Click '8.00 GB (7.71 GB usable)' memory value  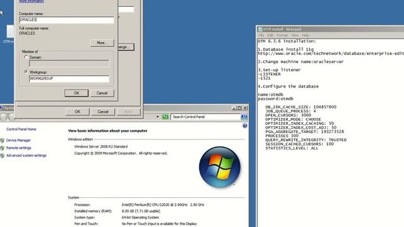tap(141, 211)
